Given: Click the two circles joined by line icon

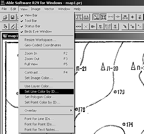Looking at the screenshot, I should click(111, 17).
